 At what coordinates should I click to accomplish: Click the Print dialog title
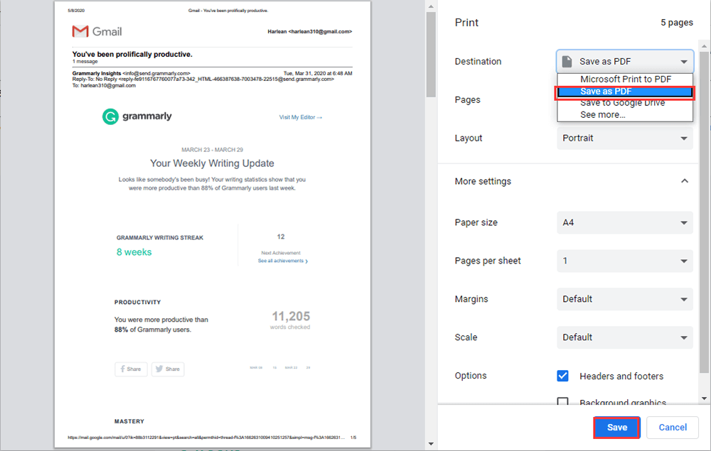pyautogui.click(x=466, y=23)
